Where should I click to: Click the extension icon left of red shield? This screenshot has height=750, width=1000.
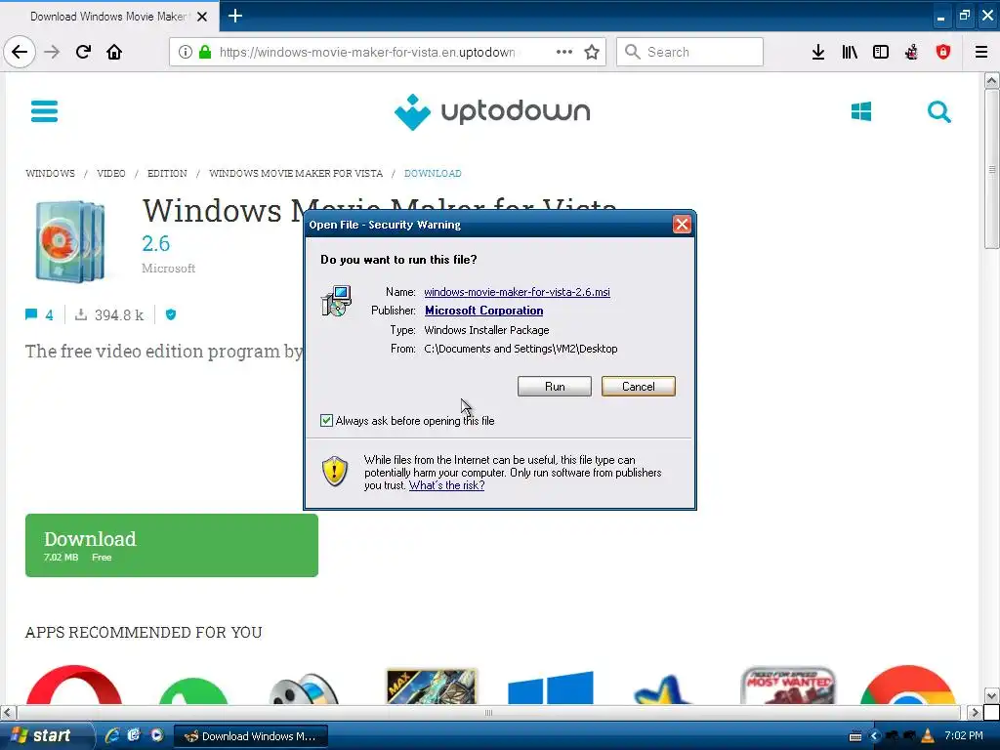912,53
